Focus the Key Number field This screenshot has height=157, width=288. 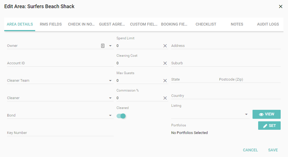(x=60, y=133)
